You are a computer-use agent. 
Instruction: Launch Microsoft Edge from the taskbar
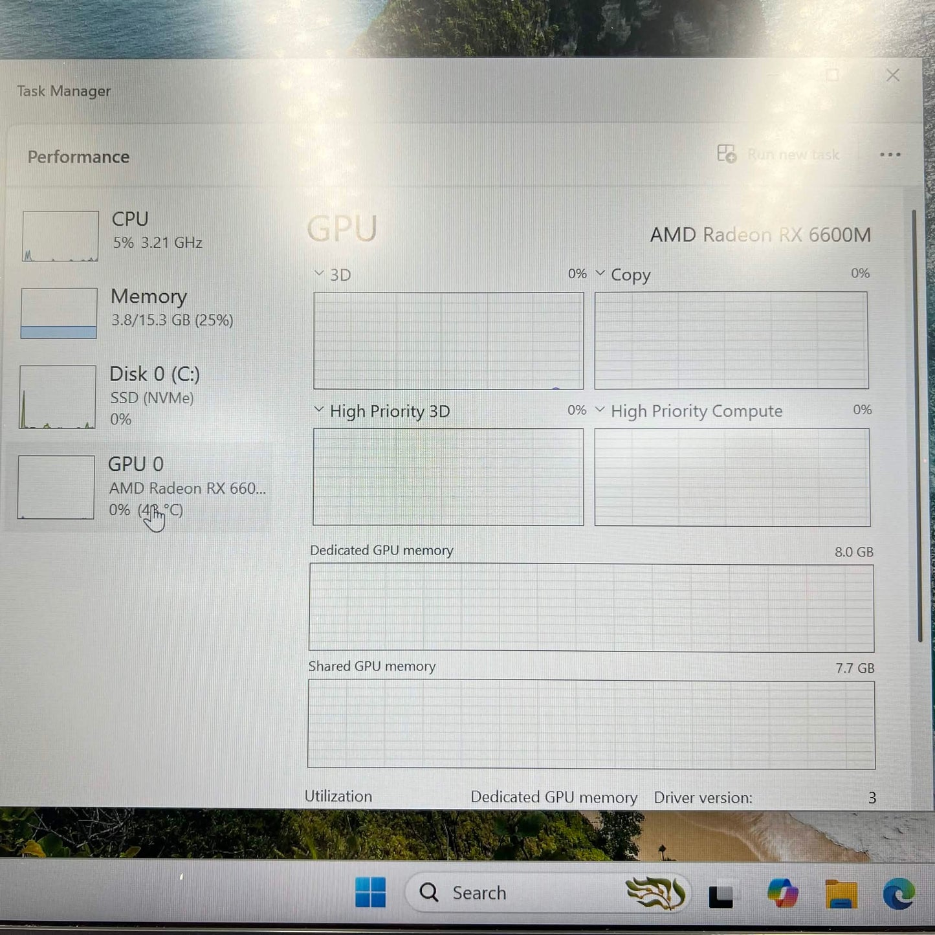(899, 894)
